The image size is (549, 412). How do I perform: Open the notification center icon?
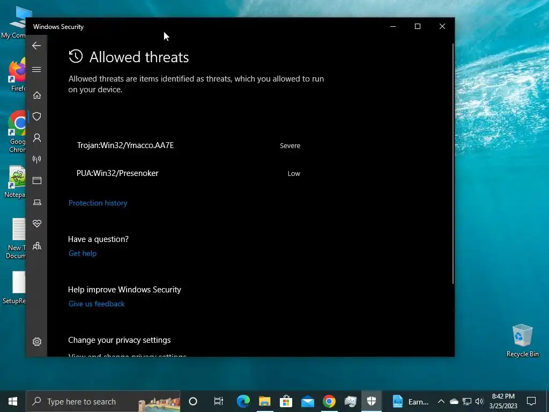[x=531, y=401]
